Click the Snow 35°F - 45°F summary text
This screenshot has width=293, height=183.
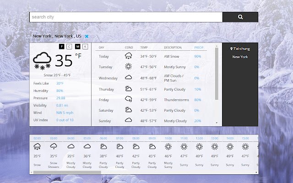point(57,75)
